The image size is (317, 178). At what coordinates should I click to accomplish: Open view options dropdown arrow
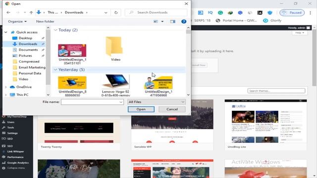pos(162,21)
